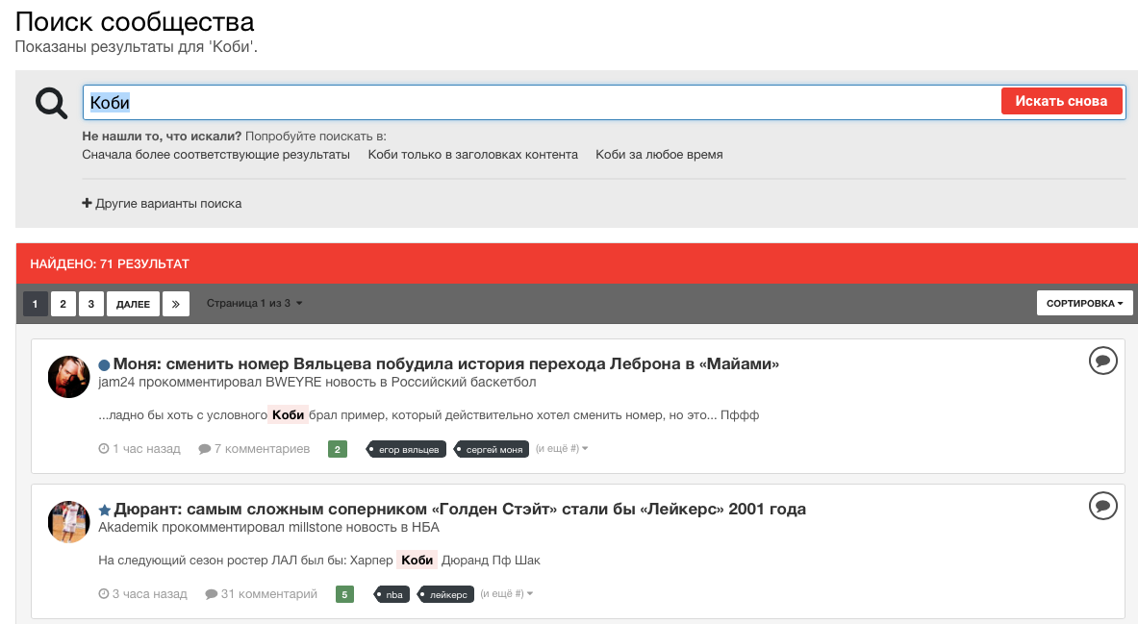Viewport: 1138px width, 624px height.
Task: Jump to last page with double-arrow icon
Action: (176, 303)
